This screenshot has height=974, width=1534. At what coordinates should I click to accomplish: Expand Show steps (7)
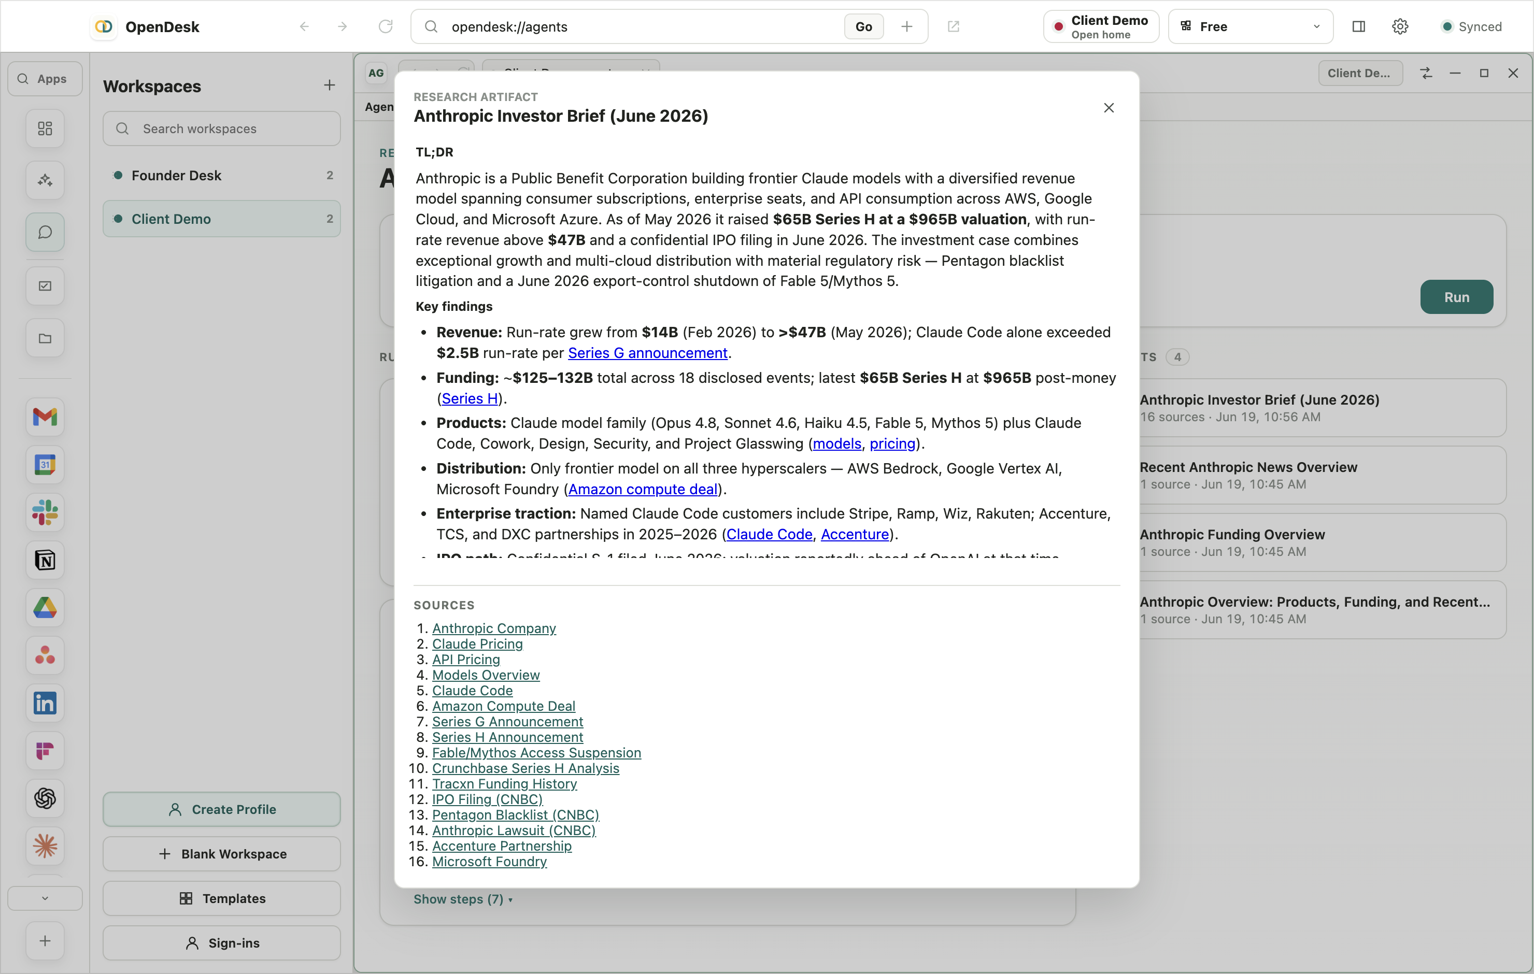coord(463,899)
